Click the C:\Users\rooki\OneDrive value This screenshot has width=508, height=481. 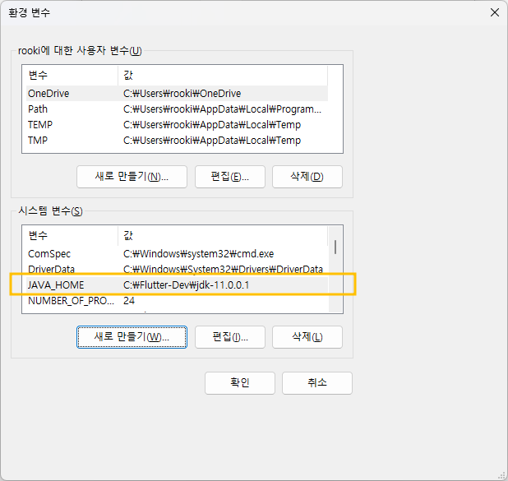[182, 94]
